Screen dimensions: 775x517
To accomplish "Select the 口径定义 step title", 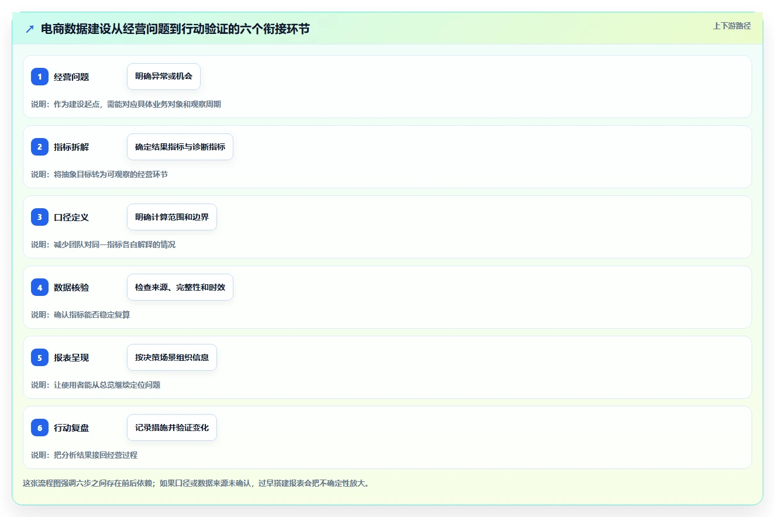I will coord(71,217).
